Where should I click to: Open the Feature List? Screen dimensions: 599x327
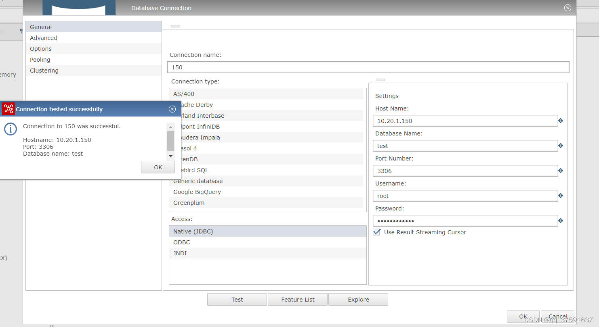coord(298,300)
